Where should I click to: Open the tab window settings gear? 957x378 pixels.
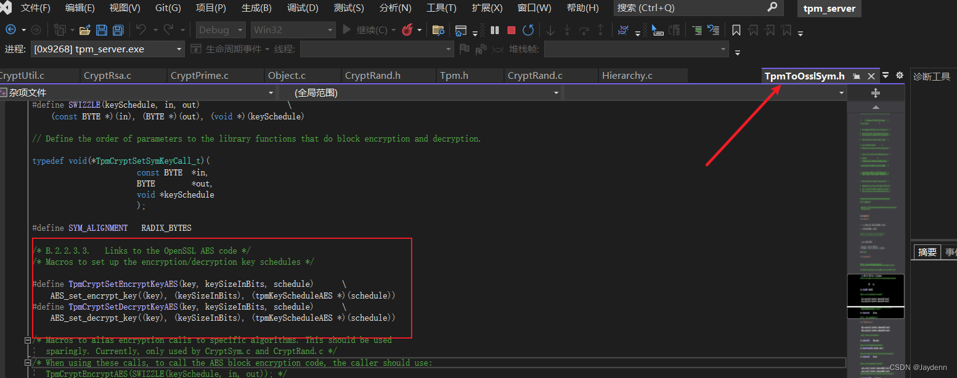click(x=899, y=75)
